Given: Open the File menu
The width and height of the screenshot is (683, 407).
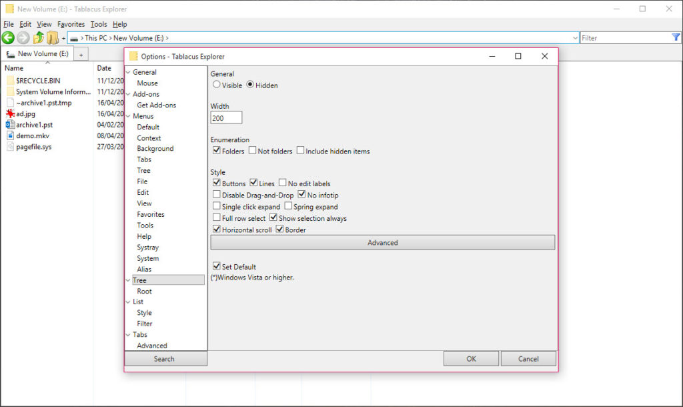Looking at the screenshot, I should coord(8,25).
